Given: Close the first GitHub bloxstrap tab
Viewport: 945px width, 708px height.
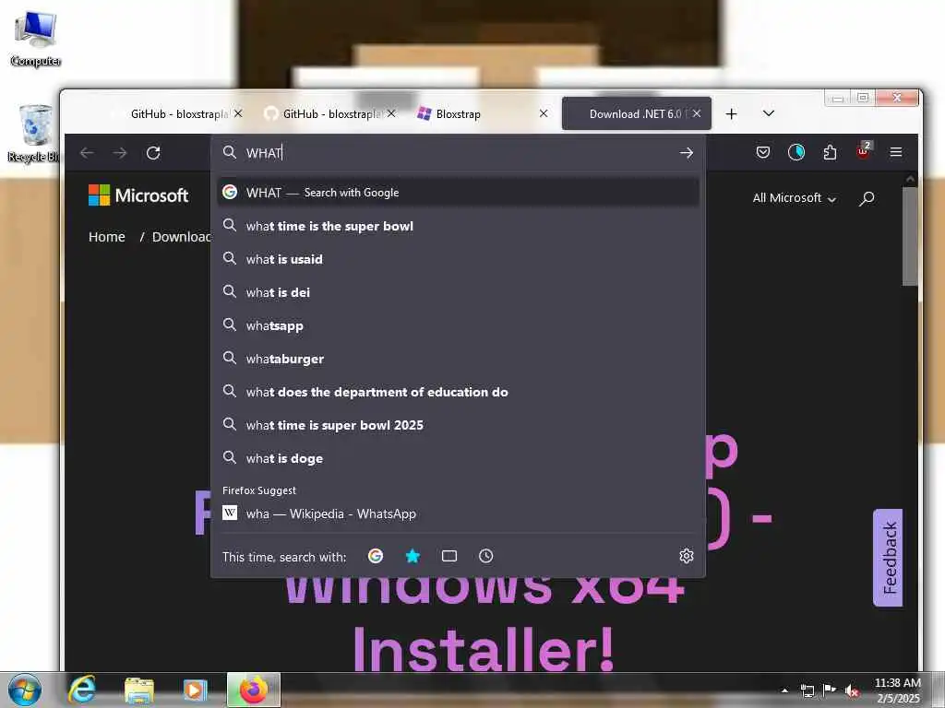Looking at the screenshot, I should pos(238,113).
